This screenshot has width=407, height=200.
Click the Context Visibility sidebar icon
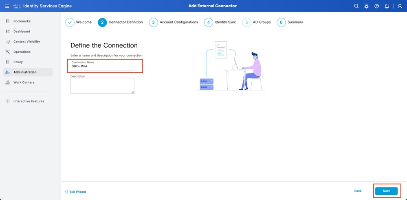[7, 42]
